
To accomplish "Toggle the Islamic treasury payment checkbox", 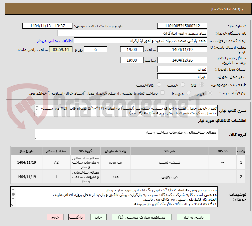I will tap(163, 93).
